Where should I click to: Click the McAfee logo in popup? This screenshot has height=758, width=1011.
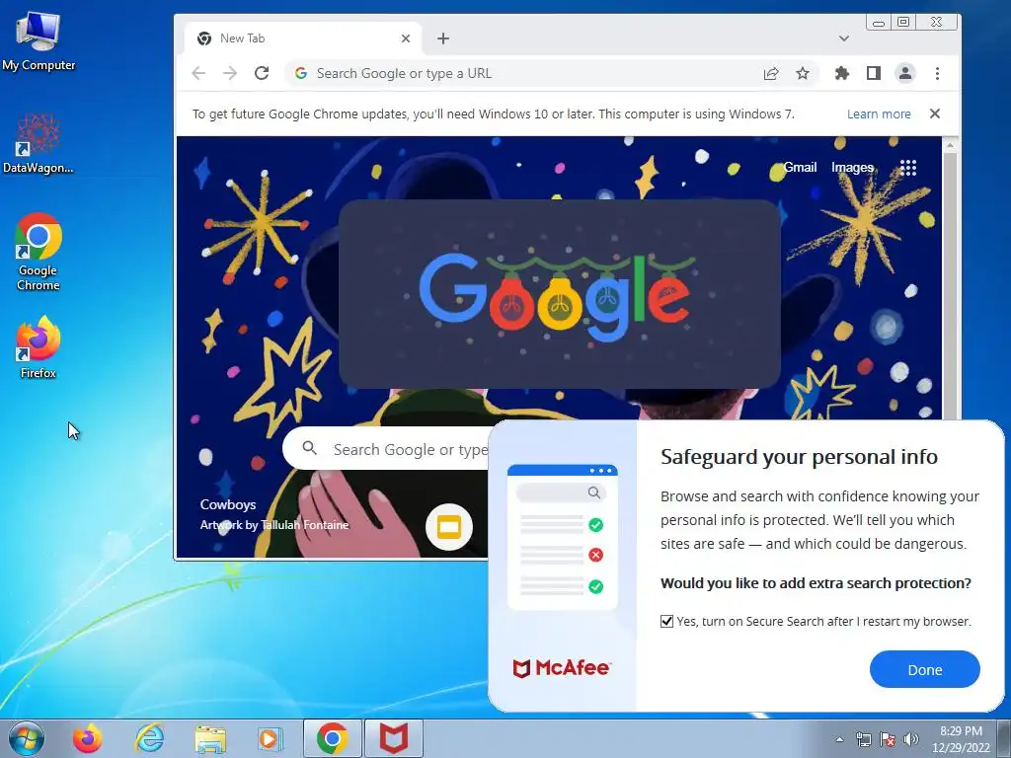pyautogui.click(x=562, y=668)
